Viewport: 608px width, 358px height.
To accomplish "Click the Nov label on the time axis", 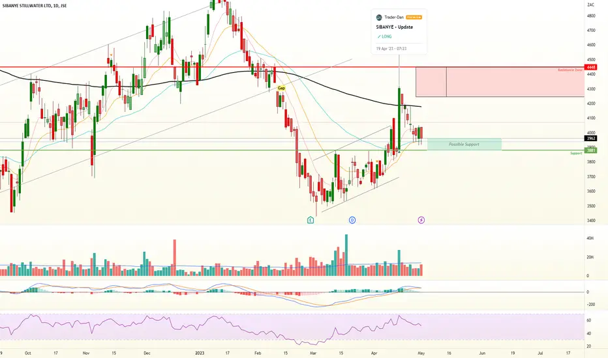I will coord(86,353).
